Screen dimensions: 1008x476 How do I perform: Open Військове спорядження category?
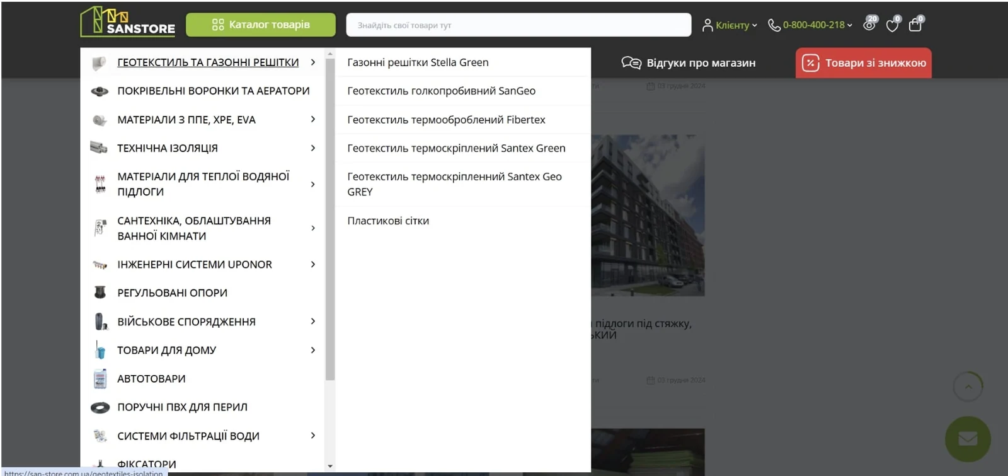186,322
